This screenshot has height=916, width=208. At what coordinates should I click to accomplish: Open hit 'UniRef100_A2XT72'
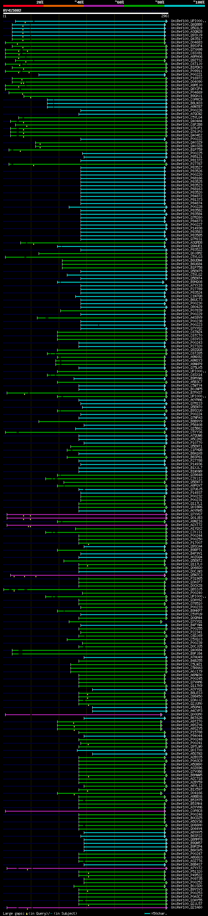pyautogui.click(x=187, y=525)
